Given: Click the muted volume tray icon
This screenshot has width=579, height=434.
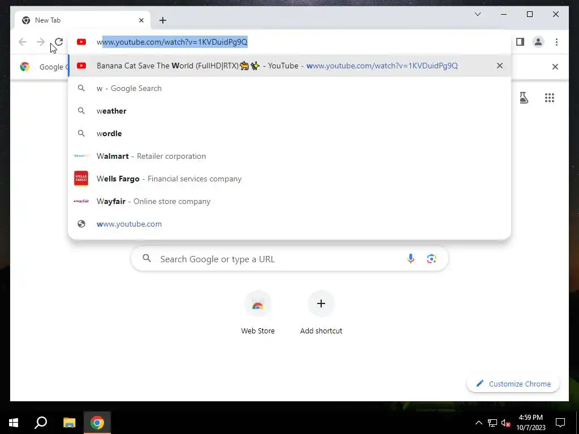Looking at the screenshot, I should click(x=505, y=423).
